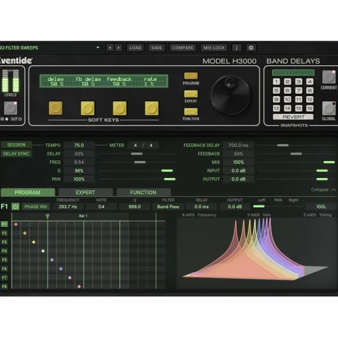Go to the next preset arrow

[119, 47]
